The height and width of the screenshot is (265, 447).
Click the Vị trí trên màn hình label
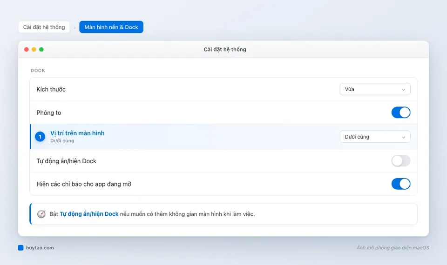coord(77,133)
